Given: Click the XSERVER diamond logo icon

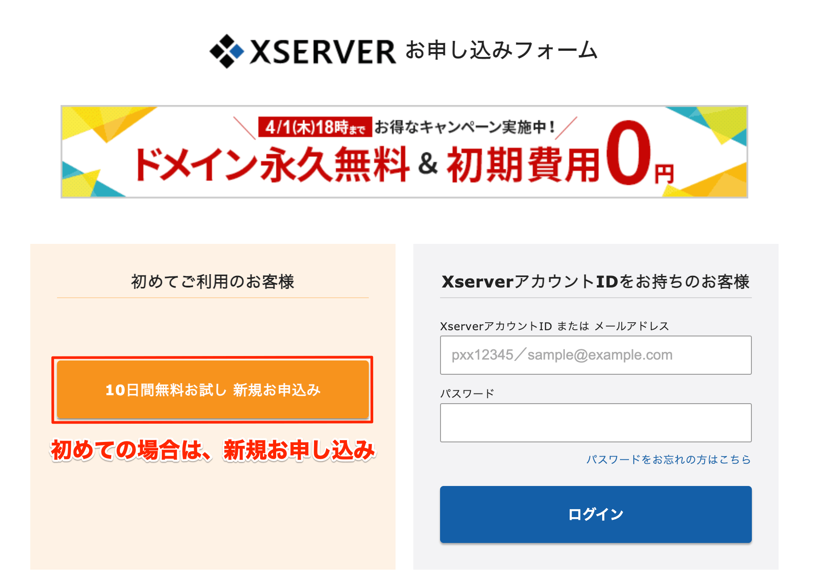Looking at the screenshot, I should coord(227,51).
